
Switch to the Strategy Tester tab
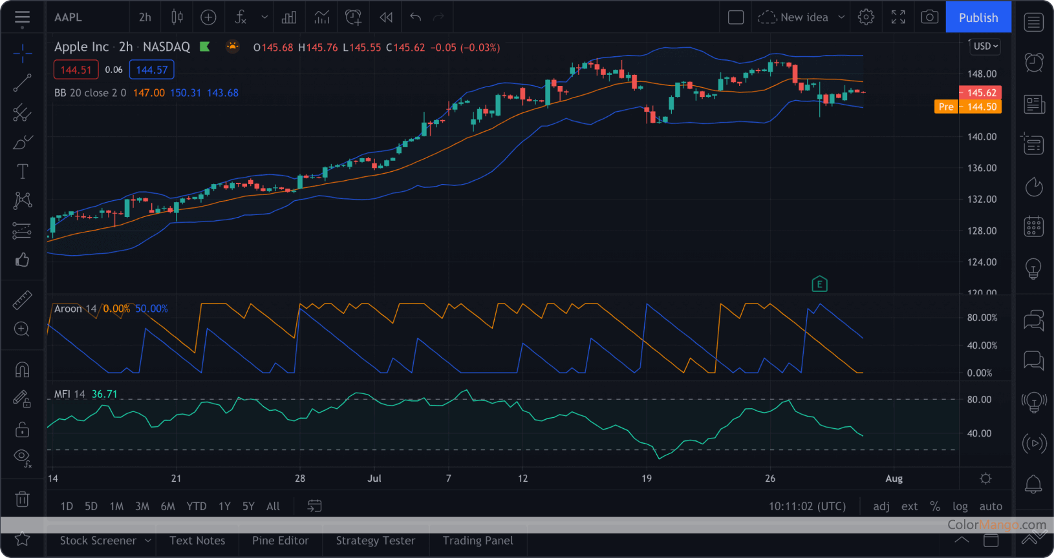click(x=375, y=541)
